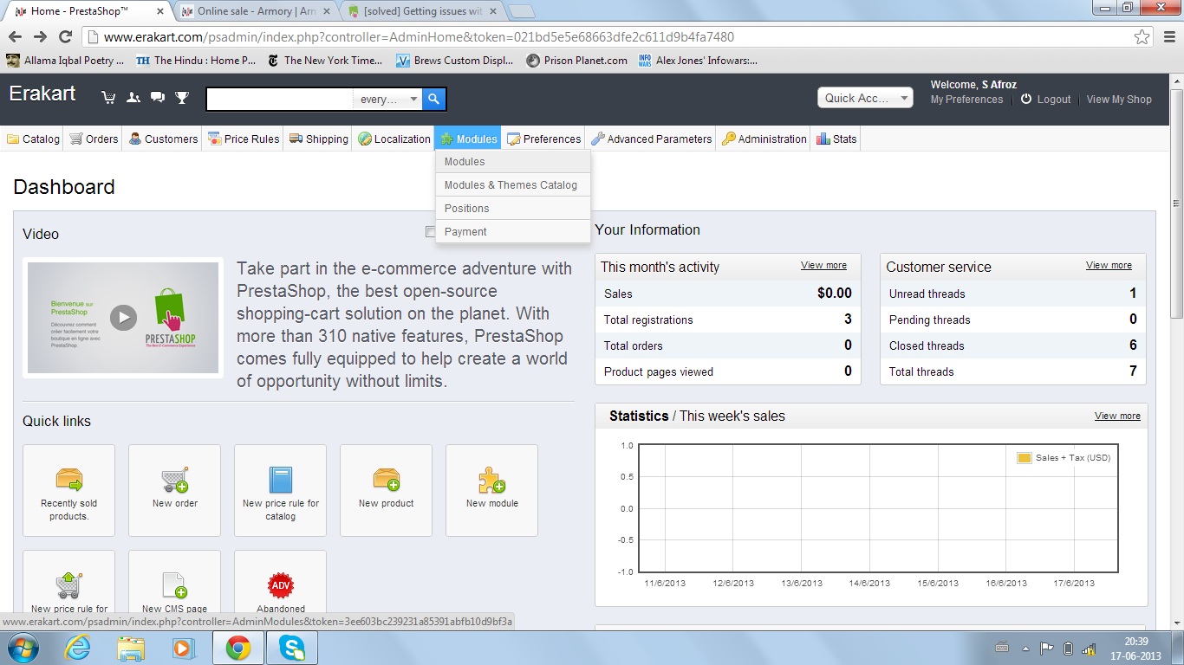
Task: Toggle the checkbox beside the Video panel
Action: pos(431,231)
